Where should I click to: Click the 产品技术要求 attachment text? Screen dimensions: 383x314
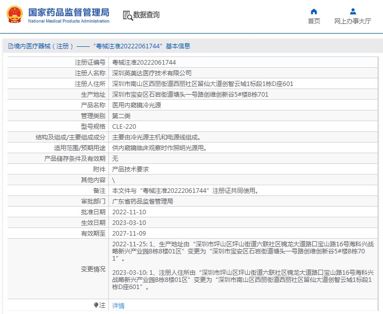pos(130,169)
